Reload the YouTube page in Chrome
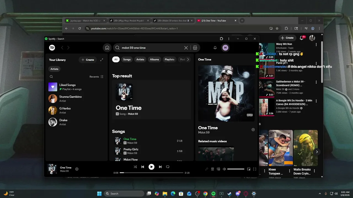Viewport: 353px width, 198px height. coord(79,28)
